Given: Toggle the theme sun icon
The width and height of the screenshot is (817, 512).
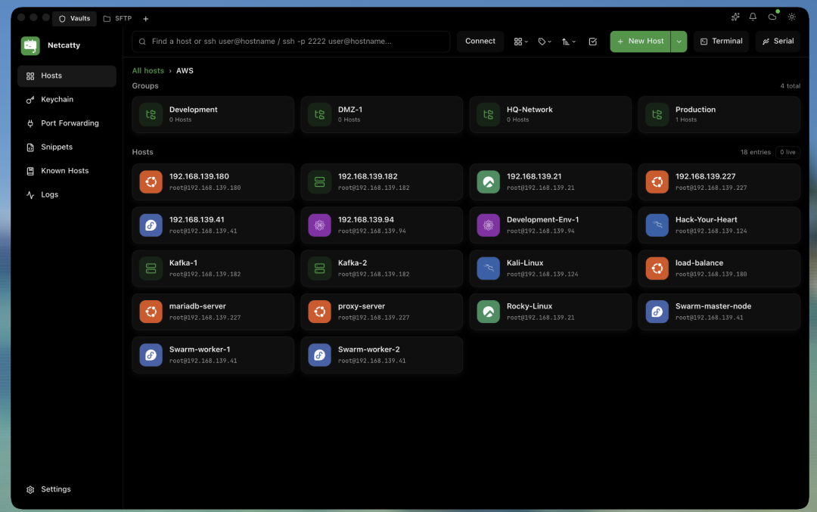Looking at the screenshot, I should [791, 17].
